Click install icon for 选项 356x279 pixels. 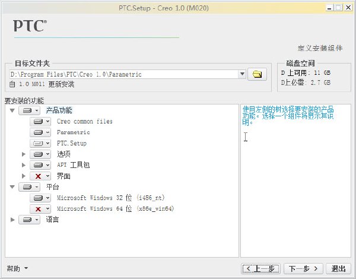pos(40,154)
